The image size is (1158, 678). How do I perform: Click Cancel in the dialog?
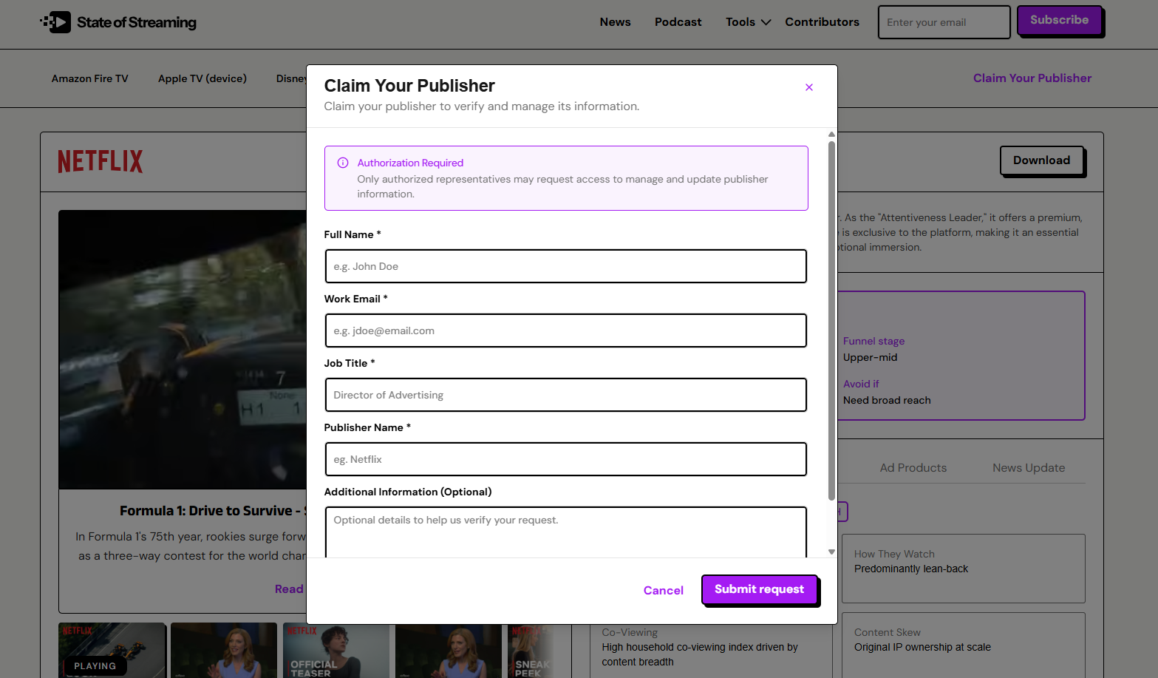664,590
